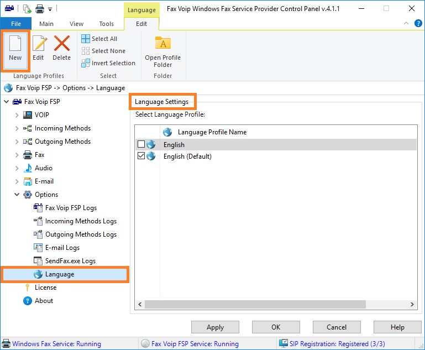Click Select All in the ribbon
This screenshot has width=425, height=350.
pyautogui.click(x=99, y=39)
